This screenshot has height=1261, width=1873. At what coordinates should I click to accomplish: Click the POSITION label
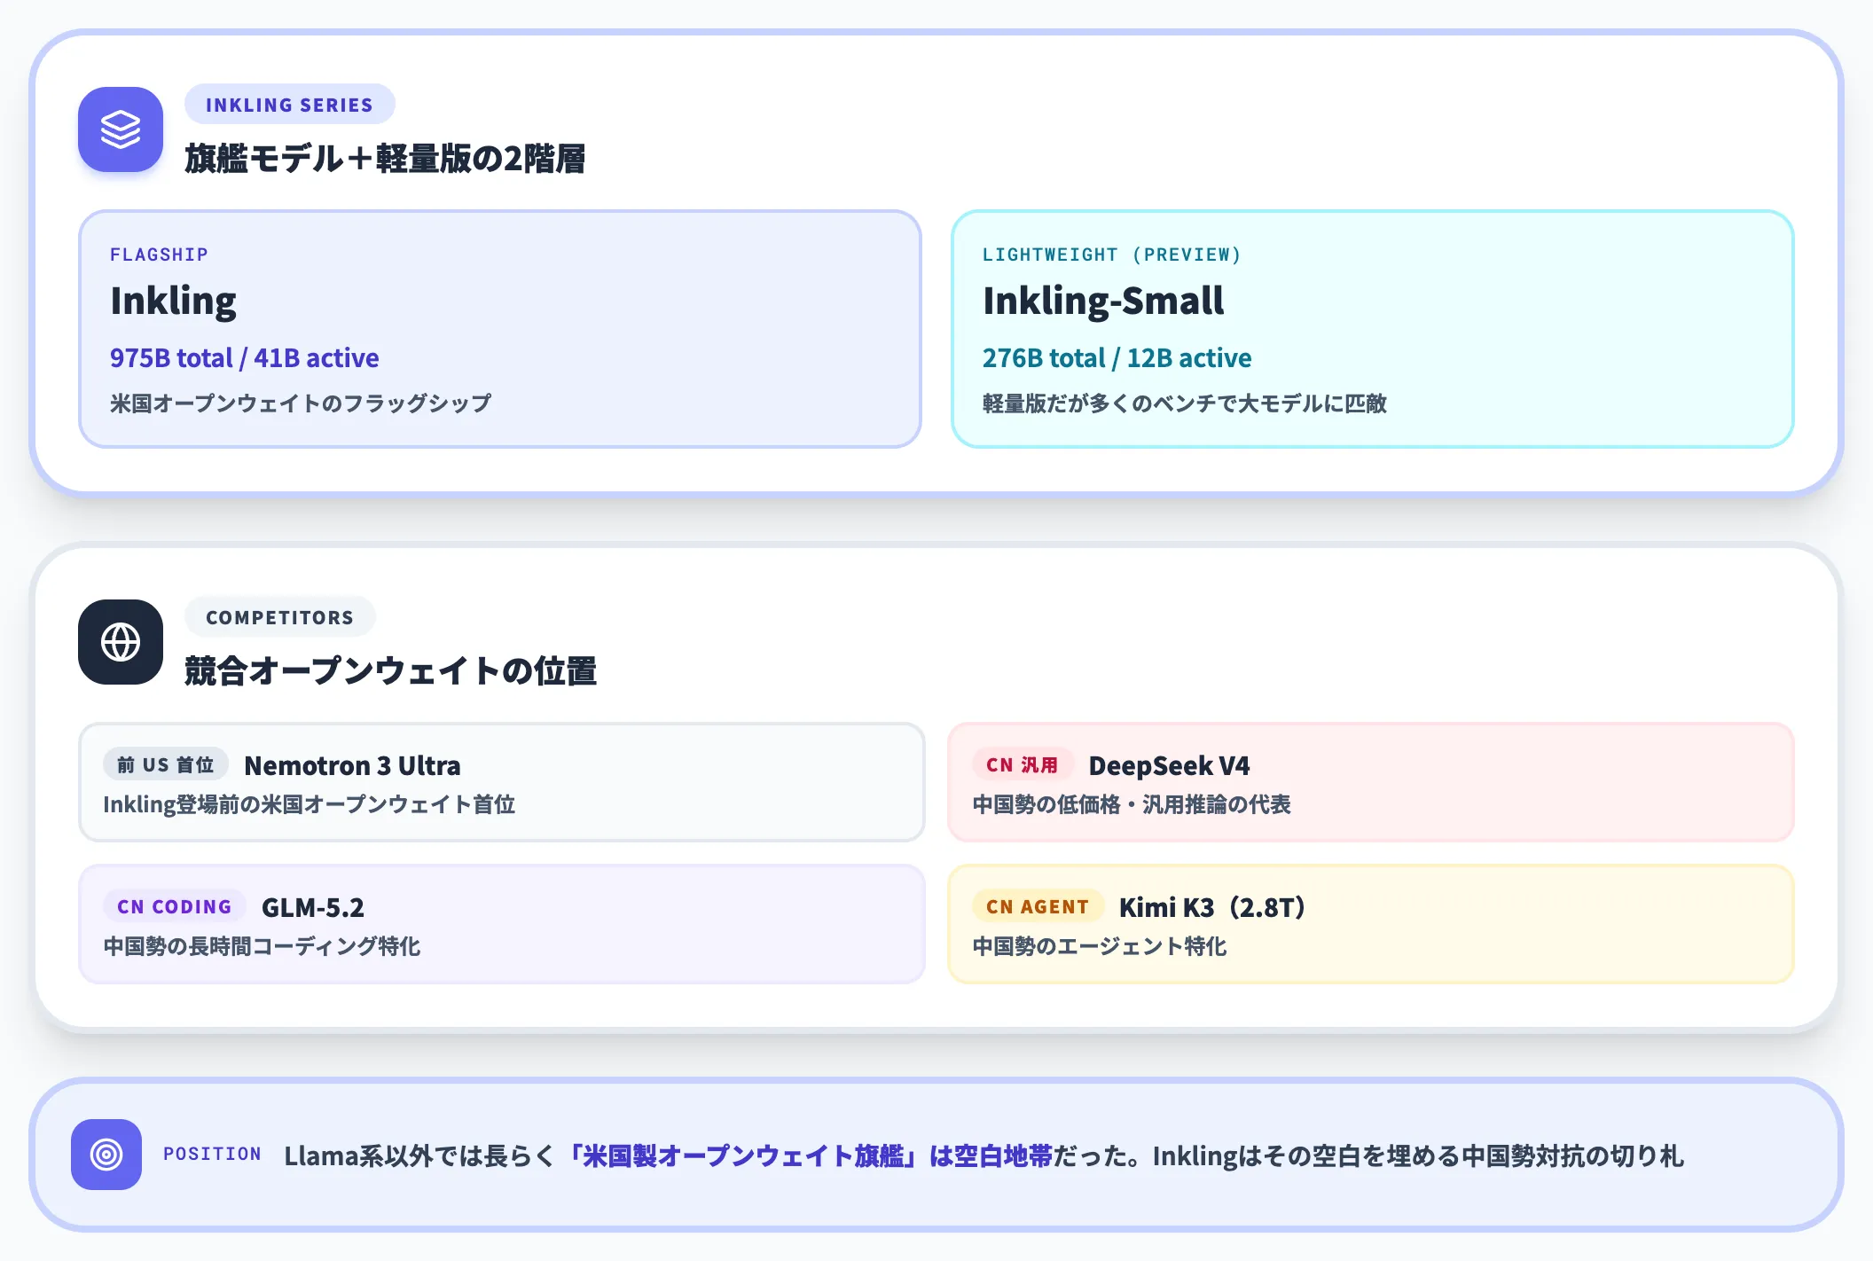(212, 1154)
